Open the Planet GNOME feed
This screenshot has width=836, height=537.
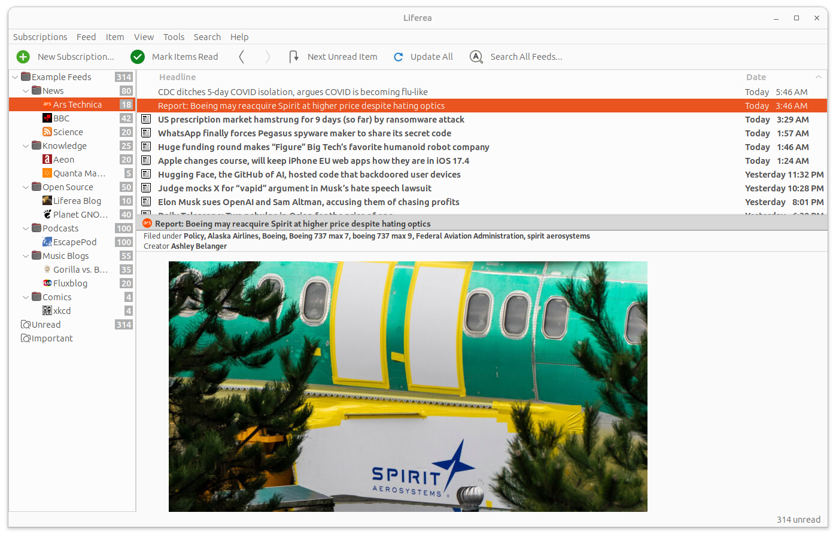coord(80,215)
